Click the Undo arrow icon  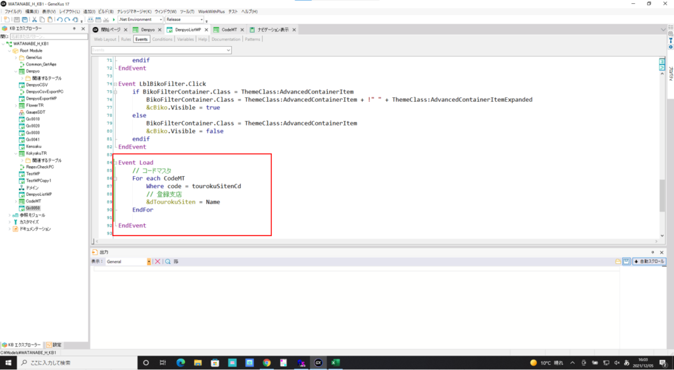pos(60,20)
